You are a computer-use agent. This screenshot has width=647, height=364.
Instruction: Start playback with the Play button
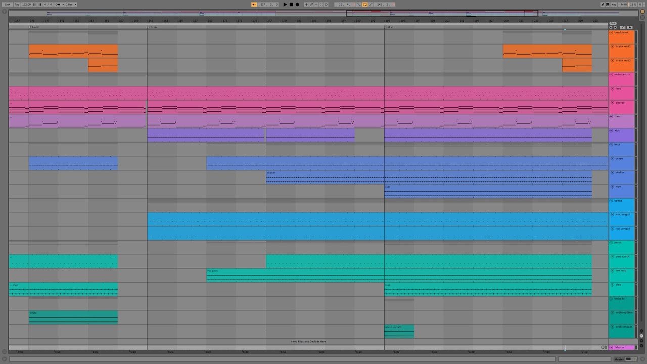click(x=285, y=5)
